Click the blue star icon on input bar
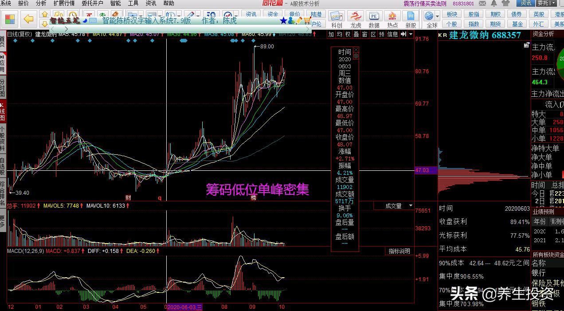 [284, 20]
